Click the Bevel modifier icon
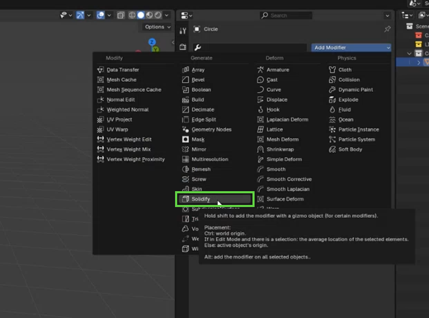The width and height of the screenshot is (429, 318). (185, 80)
